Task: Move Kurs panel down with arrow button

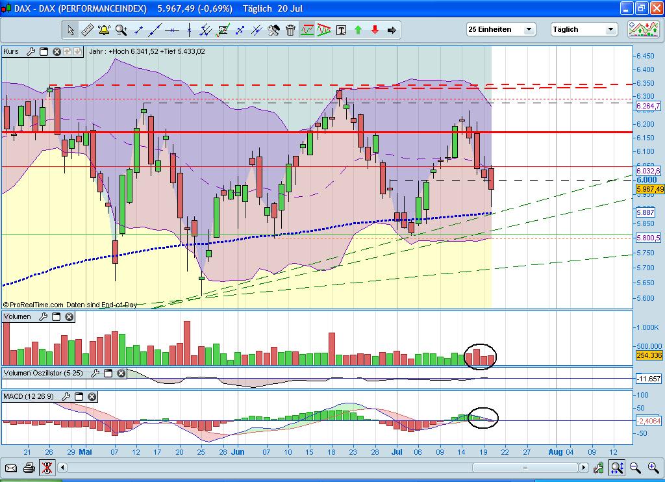Action: point(77,52)
